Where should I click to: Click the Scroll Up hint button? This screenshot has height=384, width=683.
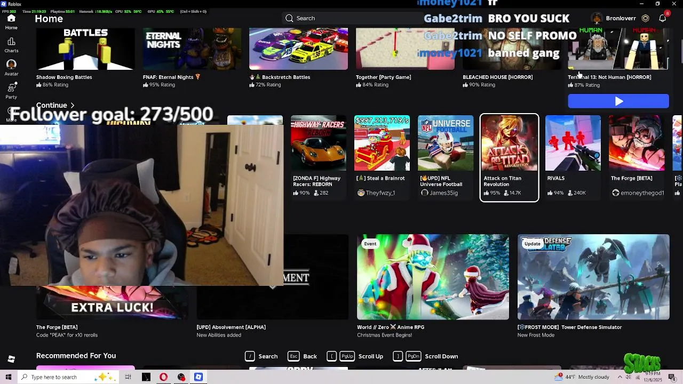[x=355, y=356]
